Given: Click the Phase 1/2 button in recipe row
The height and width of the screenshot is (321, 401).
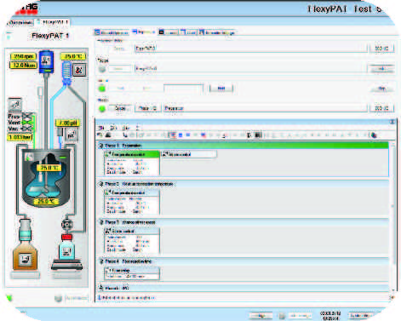Looking at the screenshot, I should click(147, 108).
